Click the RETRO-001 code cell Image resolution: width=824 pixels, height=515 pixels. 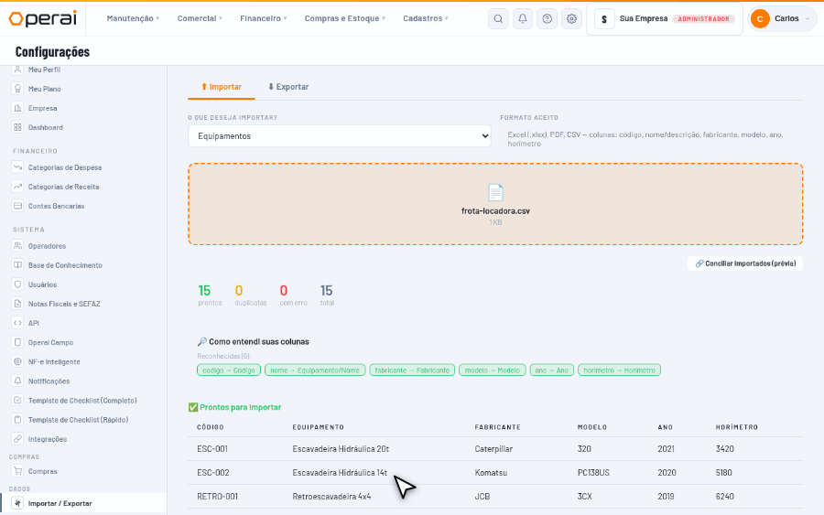coord(218,496)
